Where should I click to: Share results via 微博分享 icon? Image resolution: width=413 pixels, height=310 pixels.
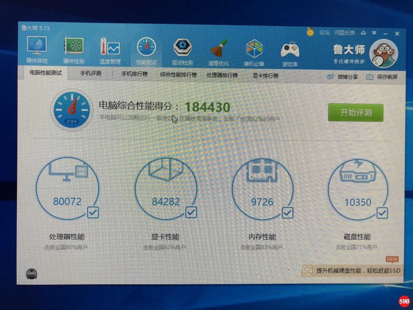point(331,77)
